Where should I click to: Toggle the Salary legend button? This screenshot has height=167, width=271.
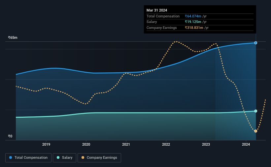(64, 158)
